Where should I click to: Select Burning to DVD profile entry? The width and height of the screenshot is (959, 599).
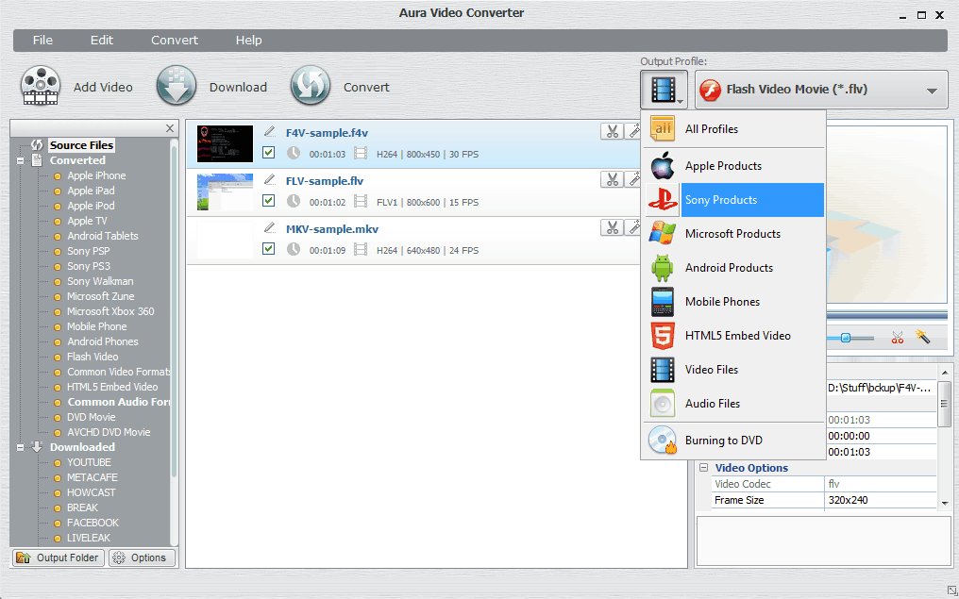(733, 441)
